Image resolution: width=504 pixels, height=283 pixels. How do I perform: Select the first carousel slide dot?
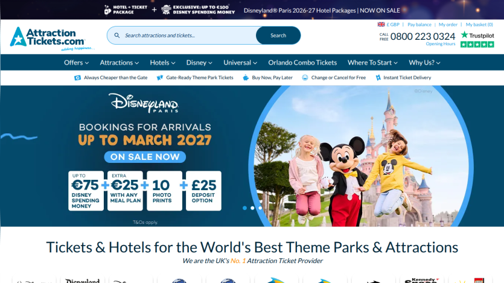[x=244, y=208]
